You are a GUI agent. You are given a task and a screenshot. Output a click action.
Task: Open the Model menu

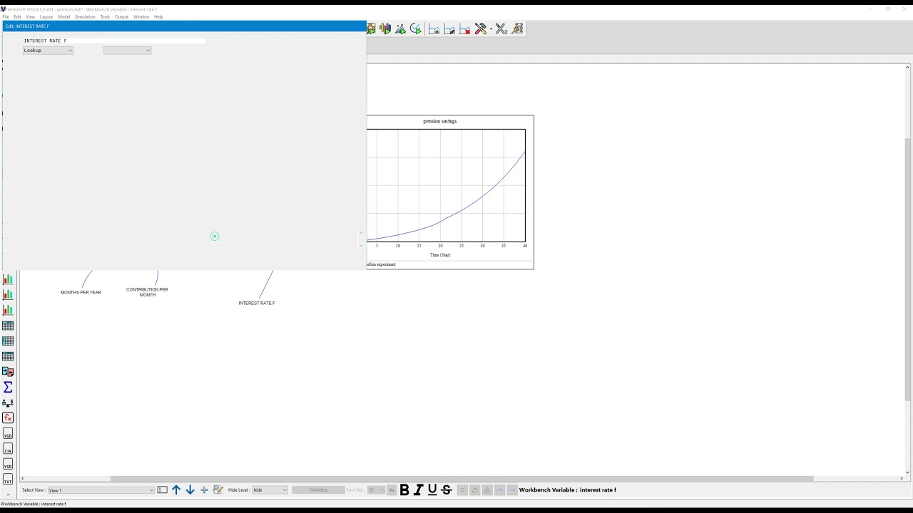click(63, 16)
